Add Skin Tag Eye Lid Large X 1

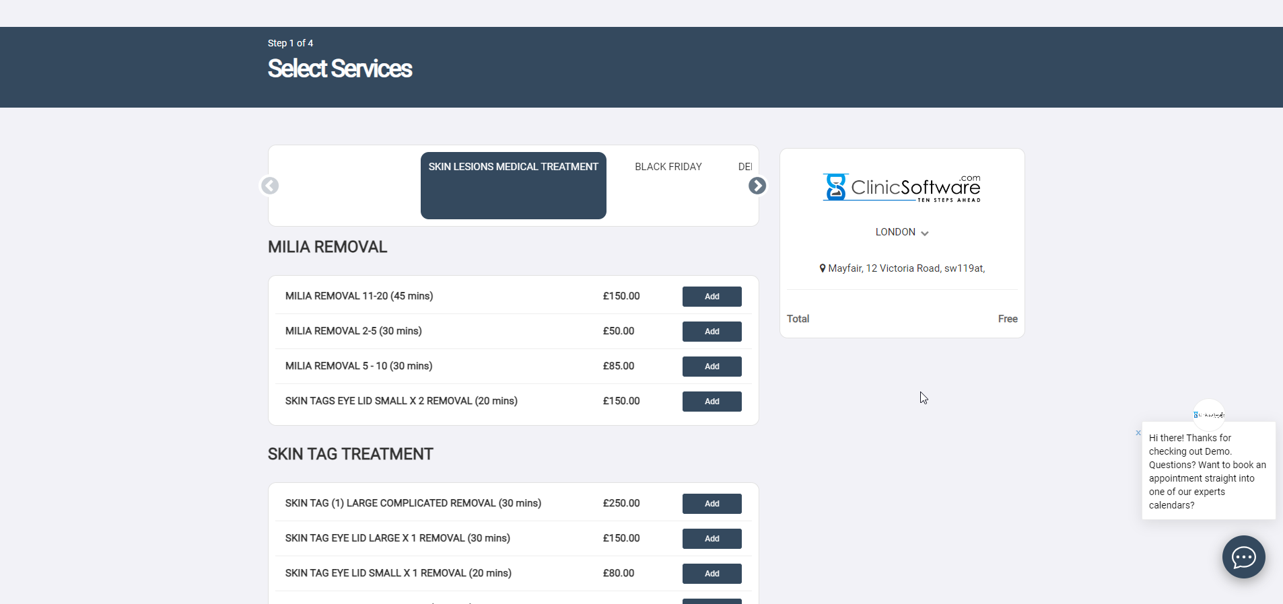coord(712,539)
